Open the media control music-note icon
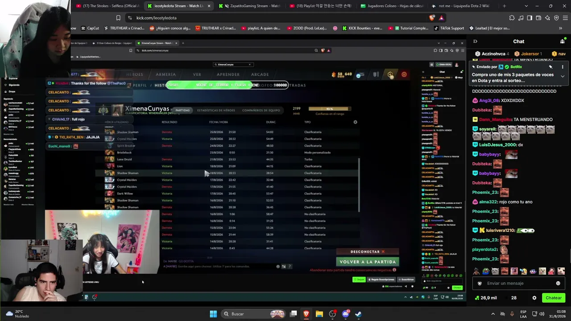This screenshot has height=321, width=571. click(521, 18)
